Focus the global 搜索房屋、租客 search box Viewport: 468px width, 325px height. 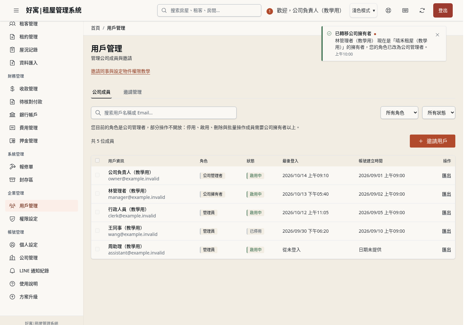[x=209, y=10]
